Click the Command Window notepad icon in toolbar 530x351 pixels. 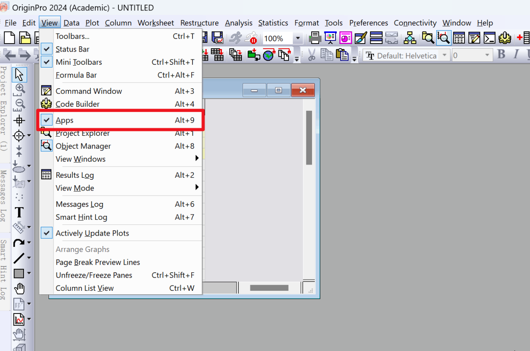474,38
